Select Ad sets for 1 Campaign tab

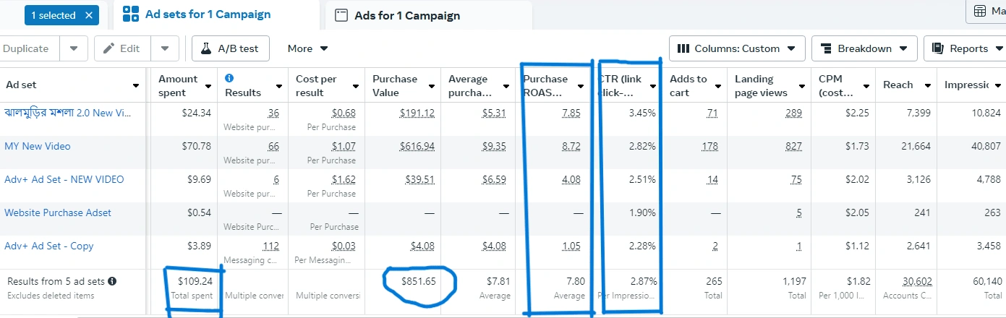point(207,14)
